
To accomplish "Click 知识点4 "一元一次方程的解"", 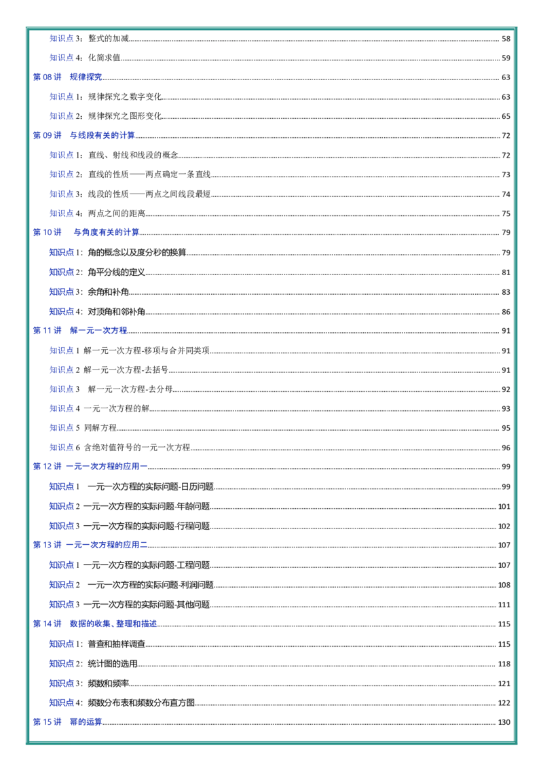I will (x=280, y=408).
